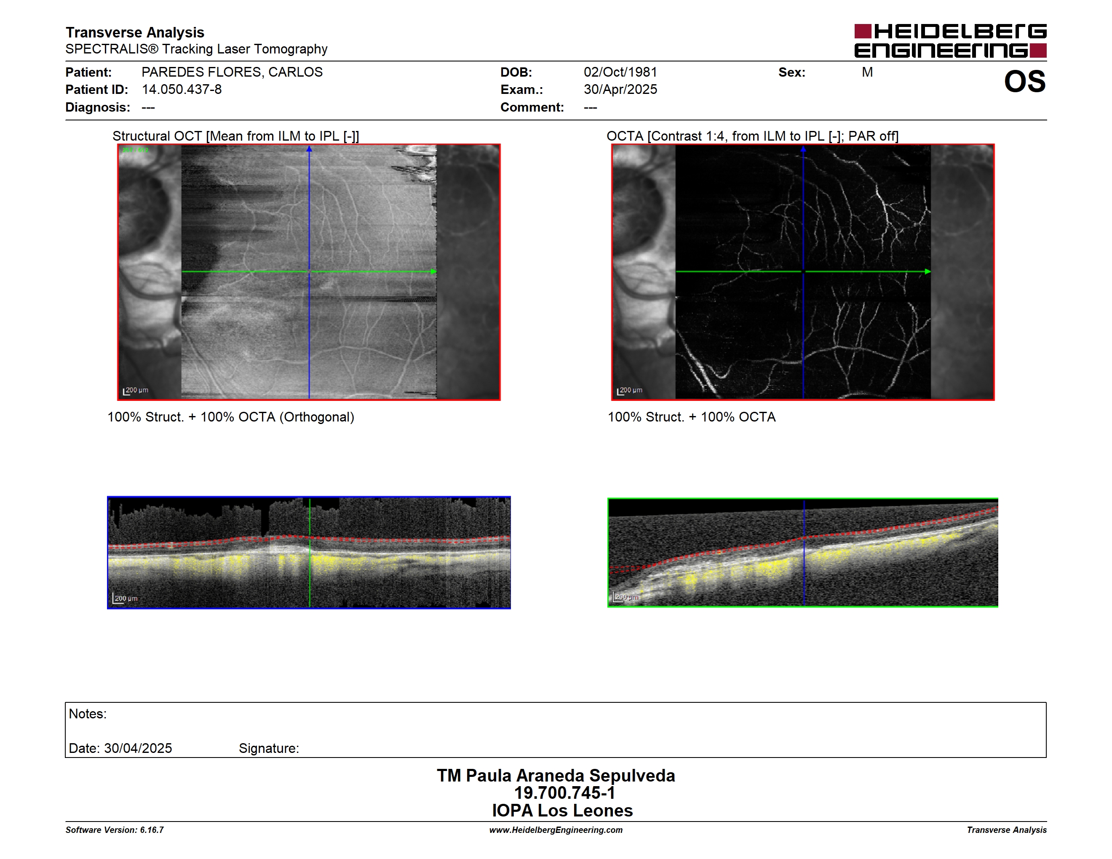Click Software Version: 6.16.7 footer text

click(115, 830)
